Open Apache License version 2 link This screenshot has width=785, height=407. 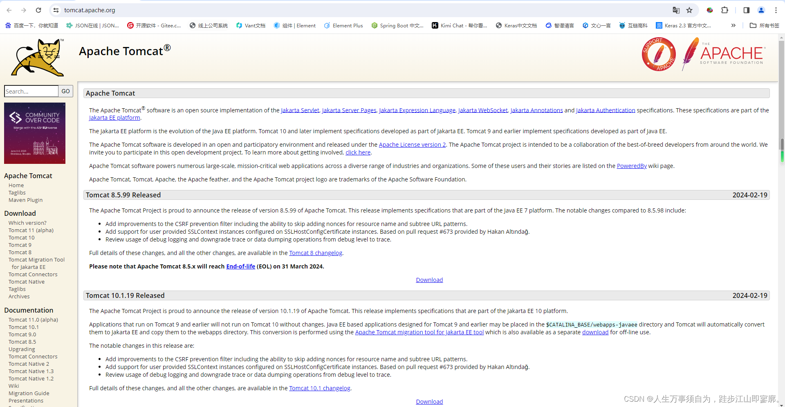tap(412, 145)
